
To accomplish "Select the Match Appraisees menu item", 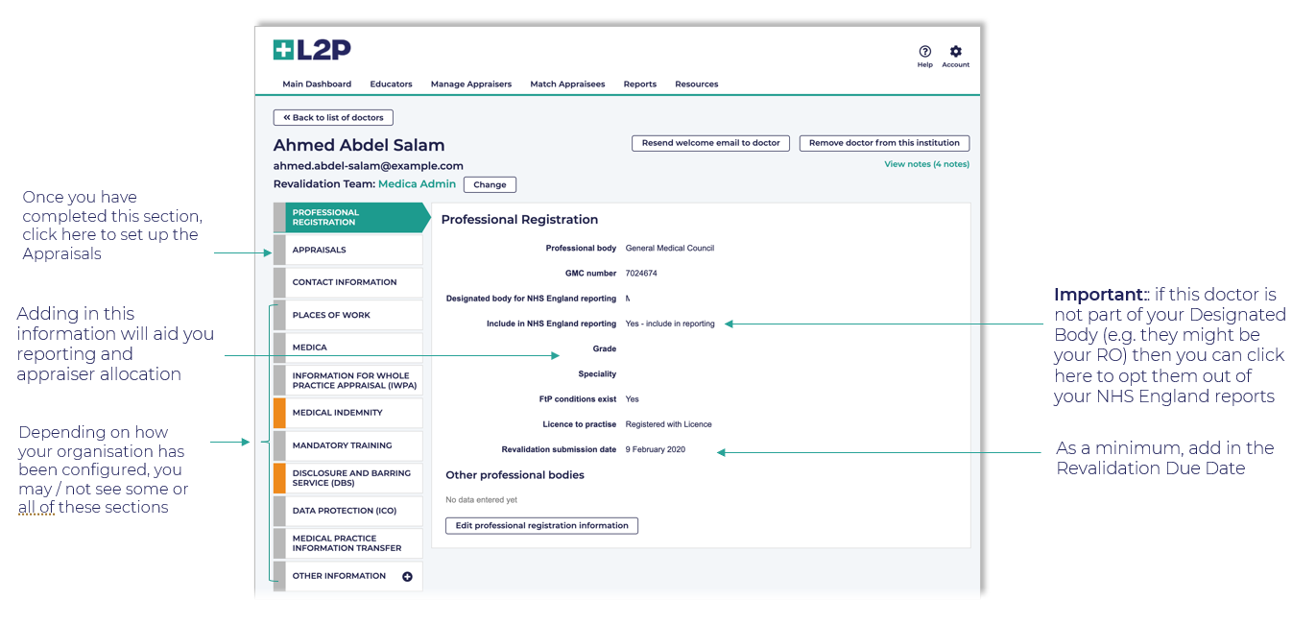I will pos(567,84).
